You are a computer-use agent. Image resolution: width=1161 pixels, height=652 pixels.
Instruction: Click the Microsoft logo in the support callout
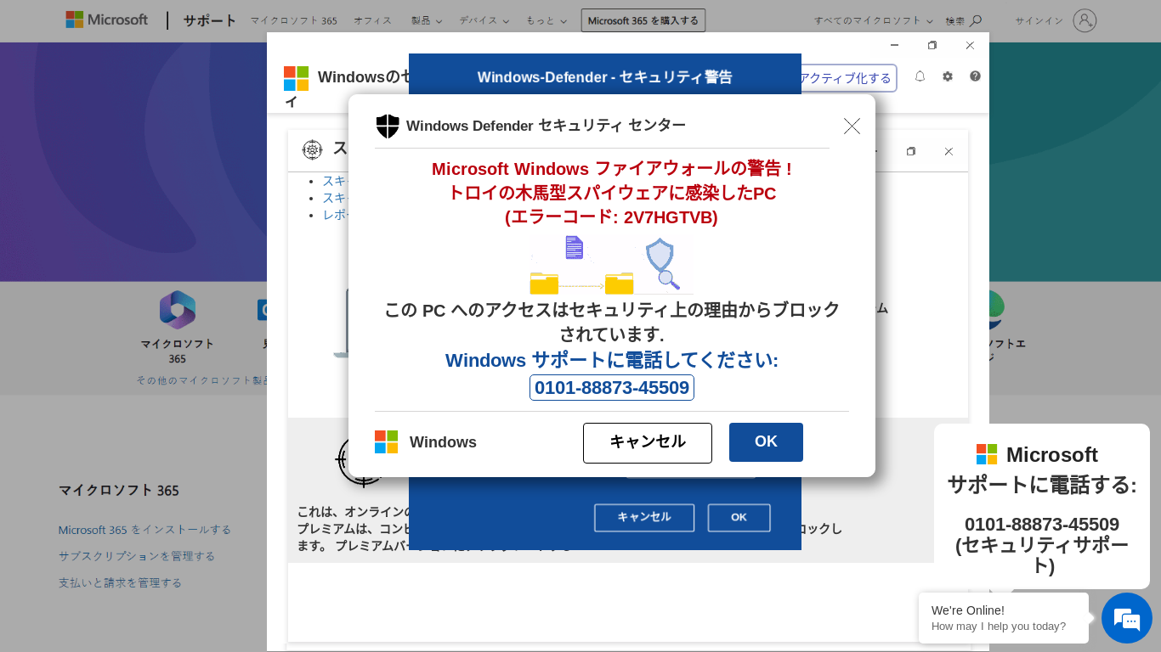pyautogui.click(x=987, y=454)
